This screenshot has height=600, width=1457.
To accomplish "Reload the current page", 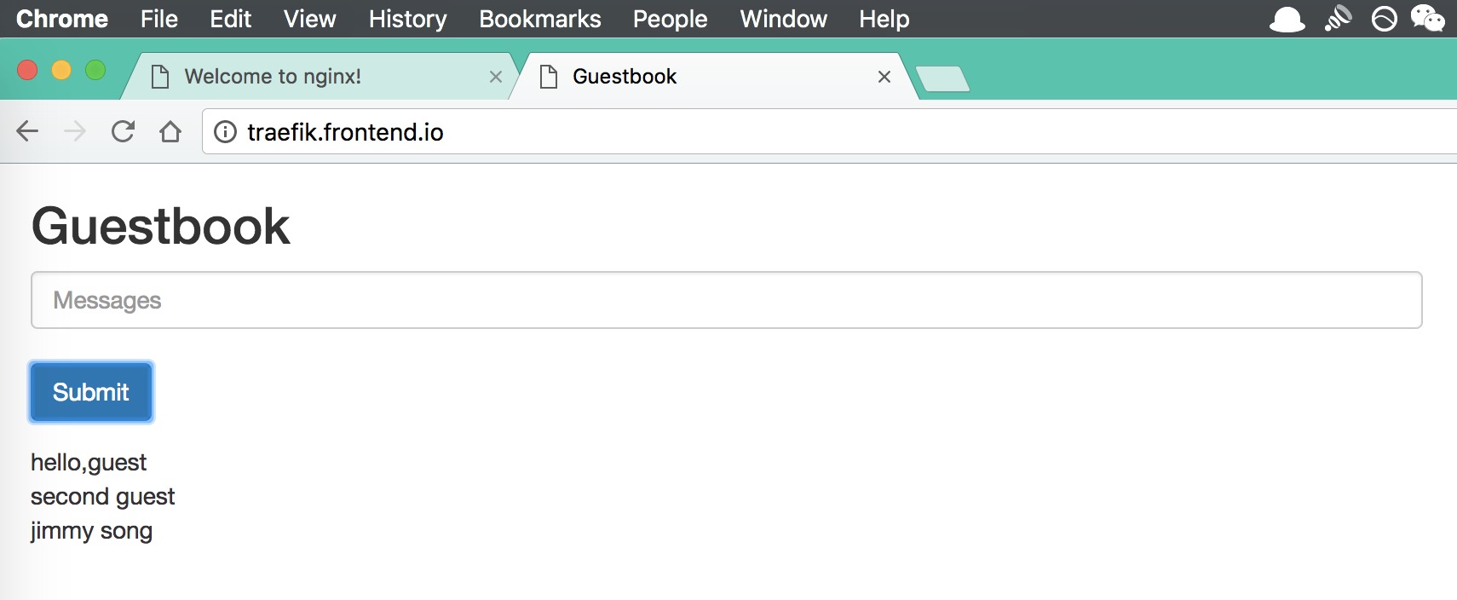I will point(123,131).
